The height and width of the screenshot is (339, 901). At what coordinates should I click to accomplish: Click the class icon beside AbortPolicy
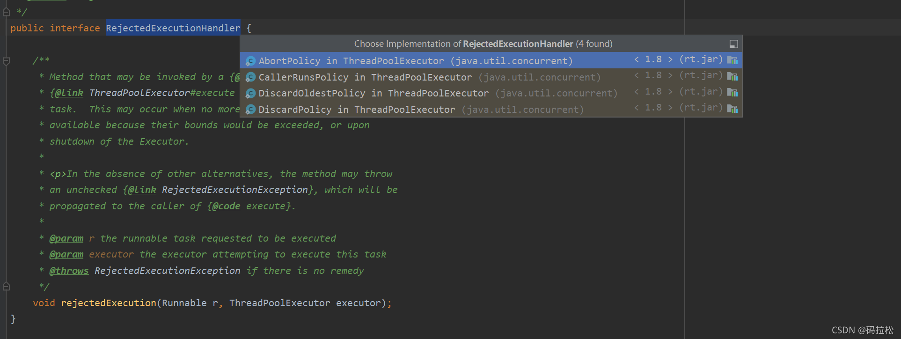click(250, 61)
